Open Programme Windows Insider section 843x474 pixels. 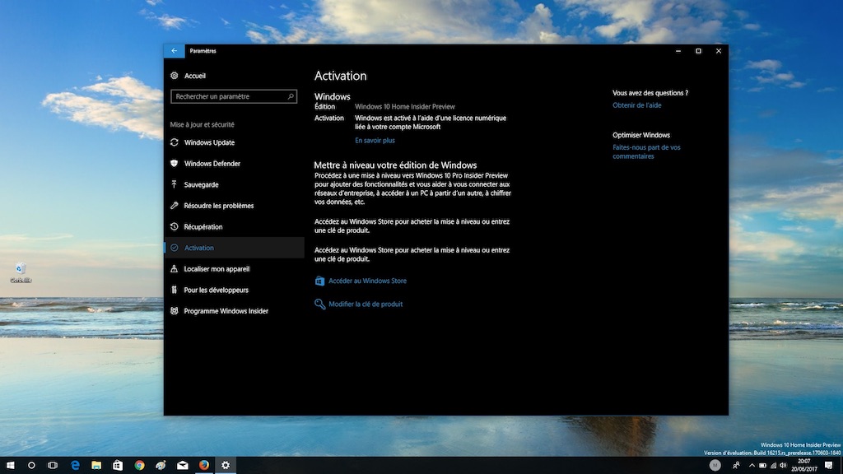click(x=234, y=310)
